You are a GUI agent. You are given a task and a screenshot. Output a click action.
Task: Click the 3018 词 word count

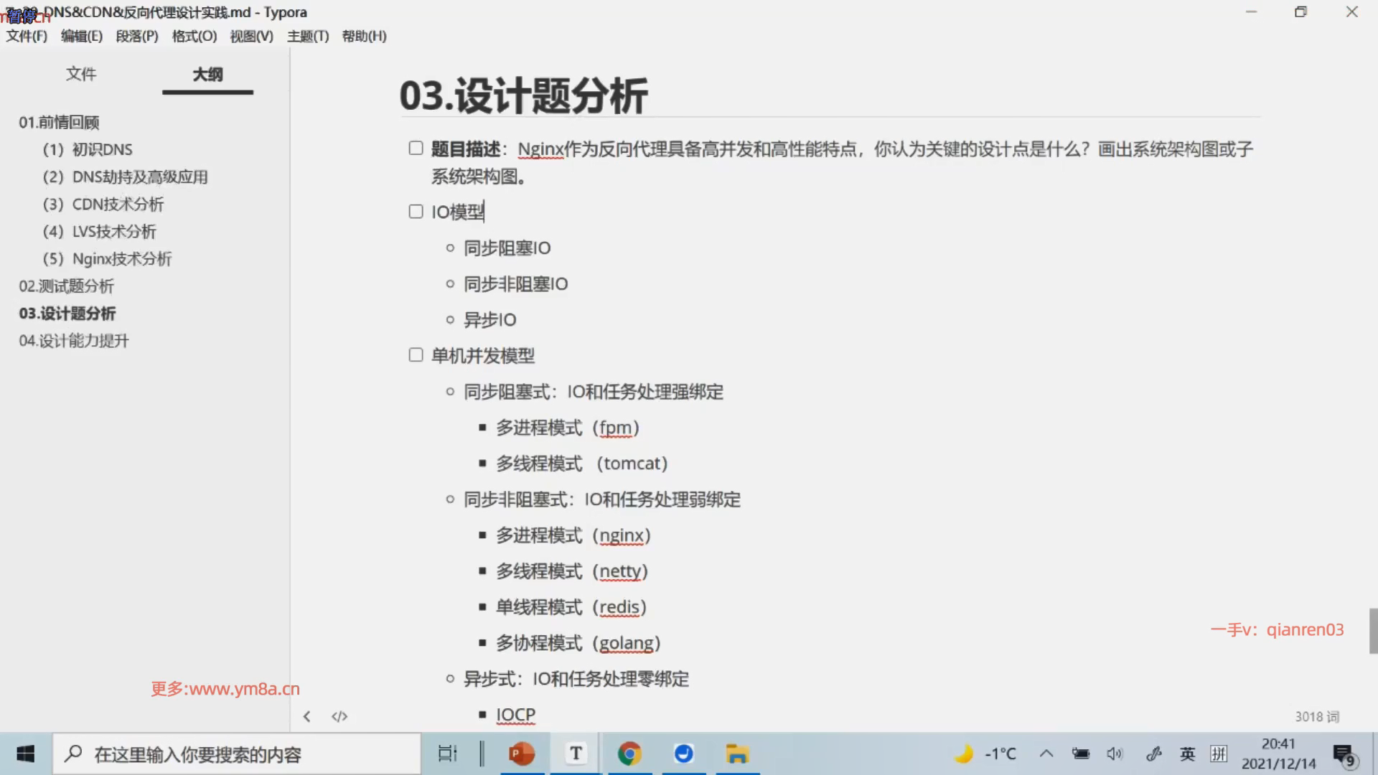[1317, 716]
